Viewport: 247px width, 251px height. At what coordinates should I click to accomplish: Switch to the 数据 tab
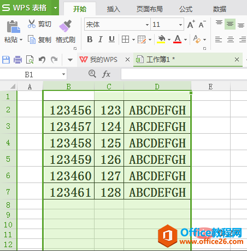coord(220,9)
